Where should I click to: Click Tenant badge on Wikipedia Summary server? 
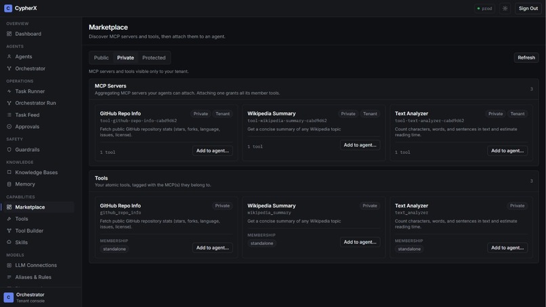coord(370,114)
